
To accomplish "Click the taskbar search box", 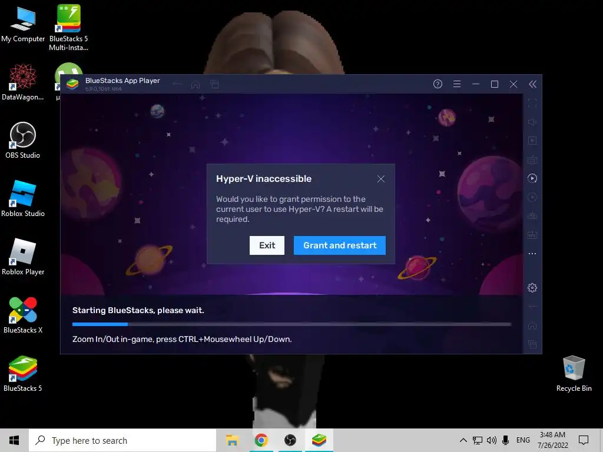I will tap(122, 440).
